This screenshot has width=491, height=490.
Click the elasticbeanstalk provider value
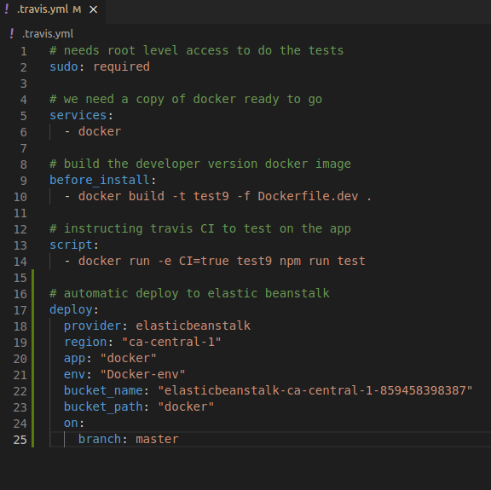[193, 326]
